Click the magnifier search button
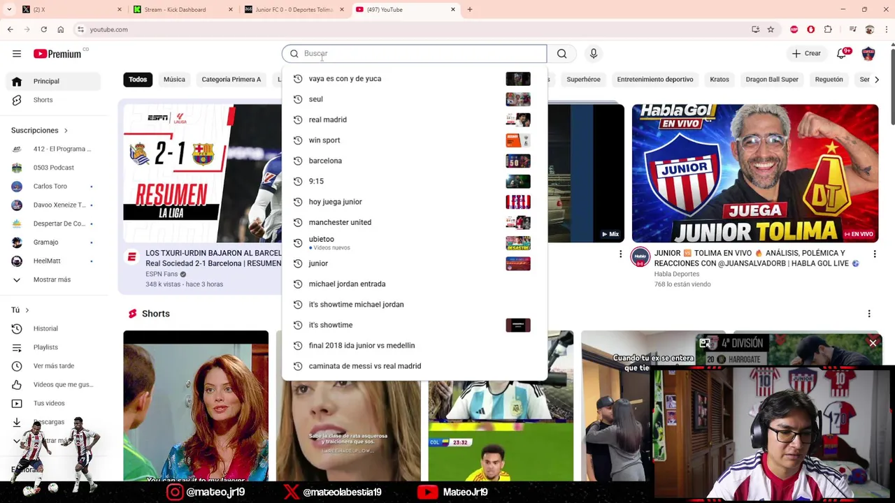 tap(561, 54)
